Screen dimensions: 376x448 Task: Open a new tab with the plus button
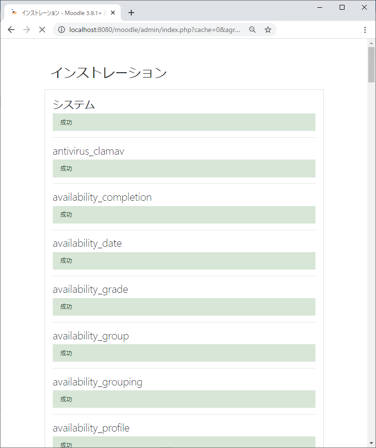pyautogui.click(x=131, y=13)
